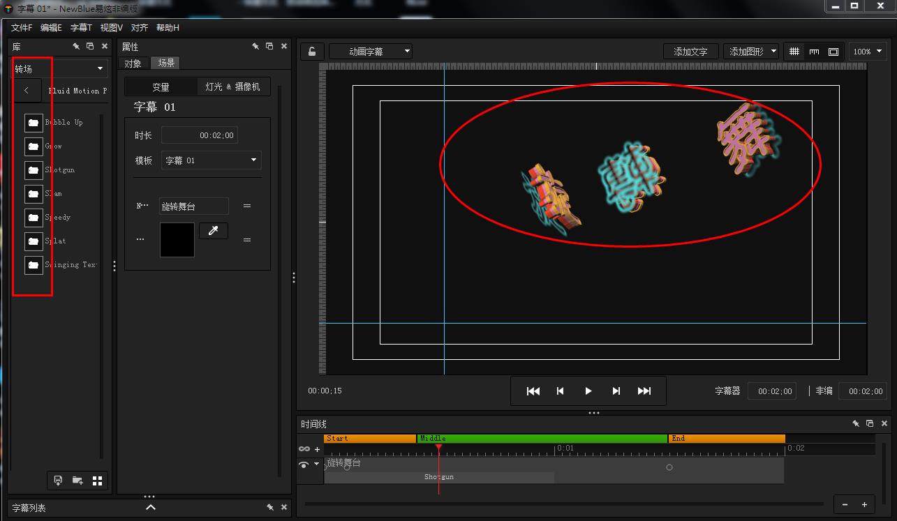Open the 帮助H menu
Image resolution: width=897 pixels, height=521 pixels.
click(168, 28)
